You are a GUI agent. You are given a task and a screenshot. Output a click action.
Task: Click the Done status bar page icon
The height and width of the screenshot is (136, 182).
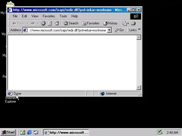point(10,93)
